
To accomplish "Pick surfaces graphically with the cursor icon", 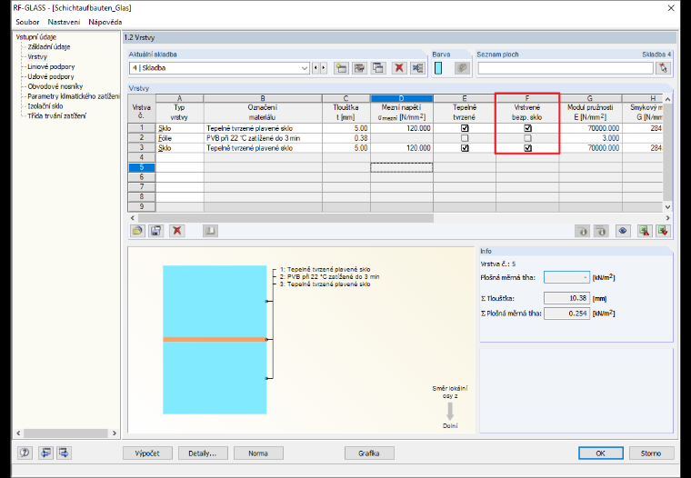I will (663, 68).
